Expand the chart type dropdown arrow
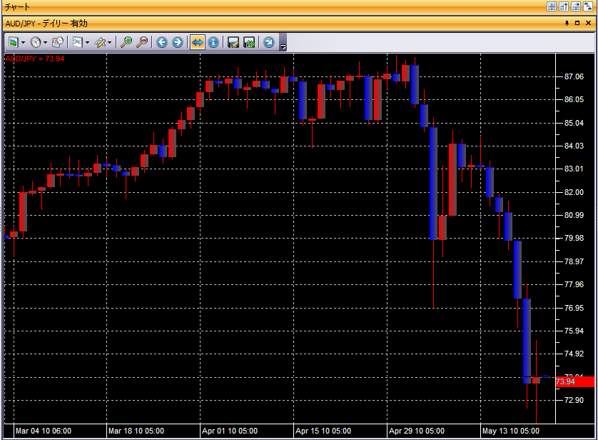The width and height of the screenshot is (598, 440). click(87, 43)
